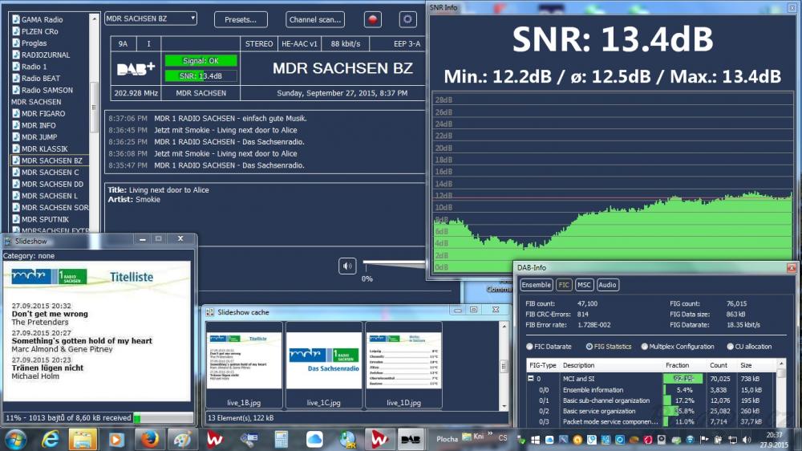Screen dimensions: 802x451
Task: Select CU allocation radio option
Action: 749,347
